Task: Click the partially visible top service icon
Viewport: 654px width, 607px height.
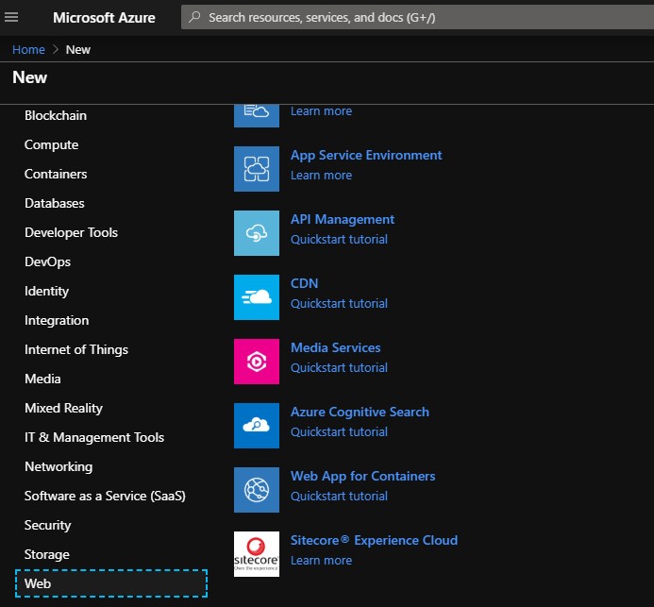Action: (257, 115)
